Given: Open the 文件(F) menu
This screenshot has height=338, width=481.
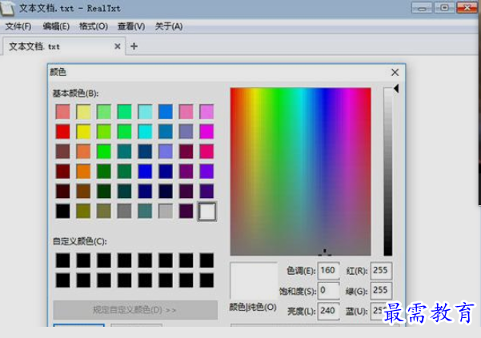Looking at the screenshot, I should 18,26.
